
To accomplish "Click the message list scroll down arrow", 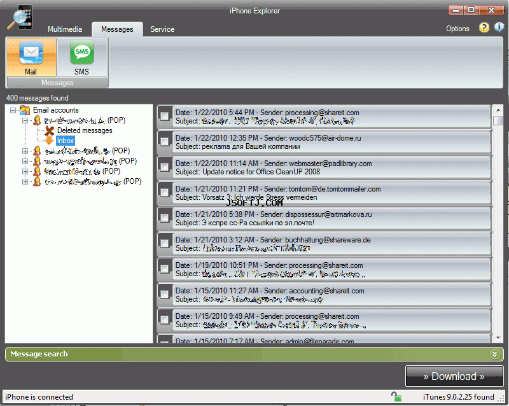I will (498, 338).
